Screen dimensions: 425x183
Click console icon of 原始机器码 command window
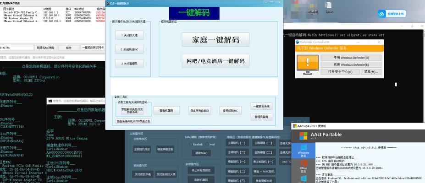[50, 101]
